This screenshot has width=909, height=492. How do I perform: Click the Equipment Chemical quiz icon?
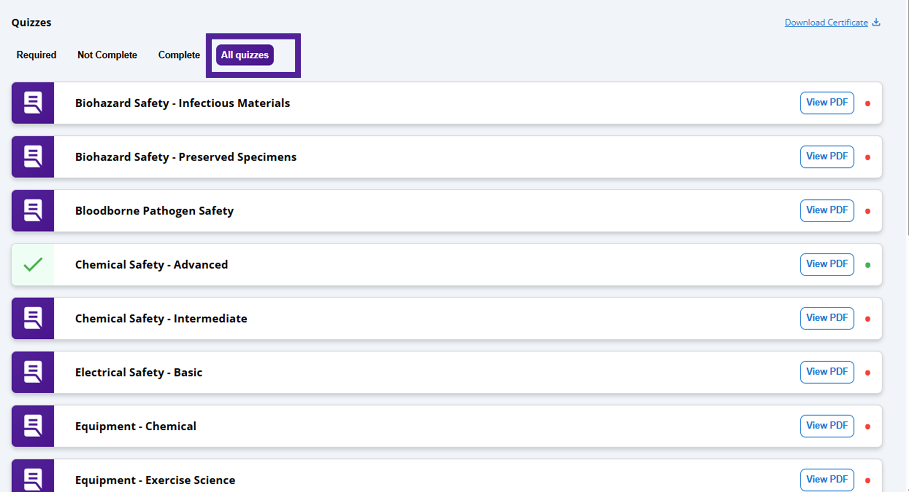coord(33,426)
